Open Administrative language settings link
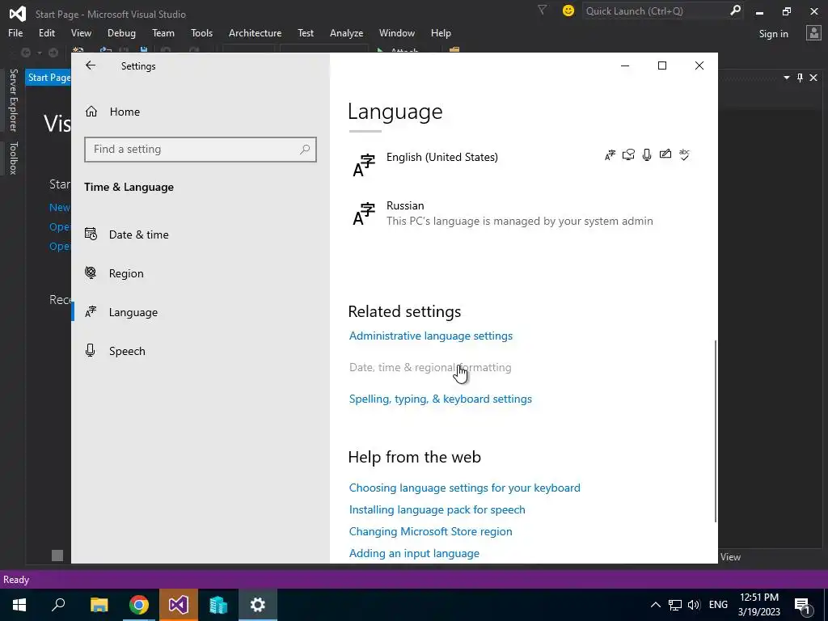828x621 pixels. coord(431,336)
